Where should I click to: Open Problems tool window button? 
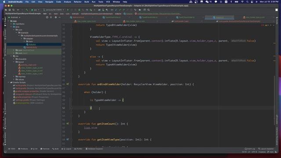tap(23, 149)
